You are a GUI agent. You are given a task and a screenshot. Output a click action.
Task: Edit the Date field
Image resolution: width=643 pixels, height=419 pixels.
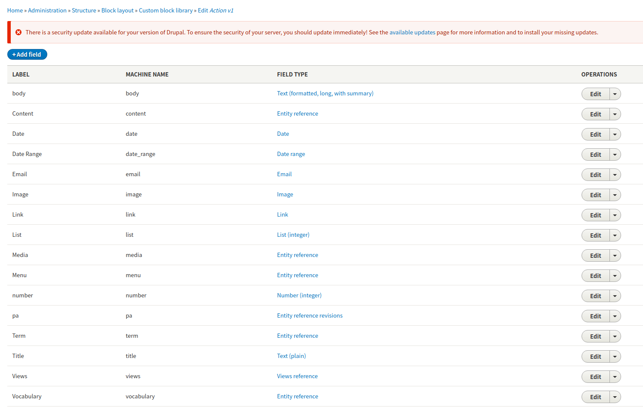click(x=595, y=135)
